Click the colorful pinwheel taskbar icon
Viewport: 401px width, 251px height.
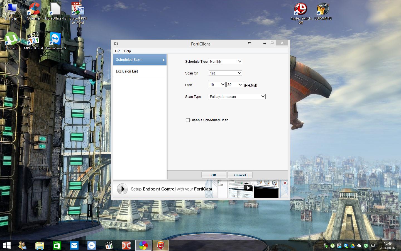(x=143, y=245)
